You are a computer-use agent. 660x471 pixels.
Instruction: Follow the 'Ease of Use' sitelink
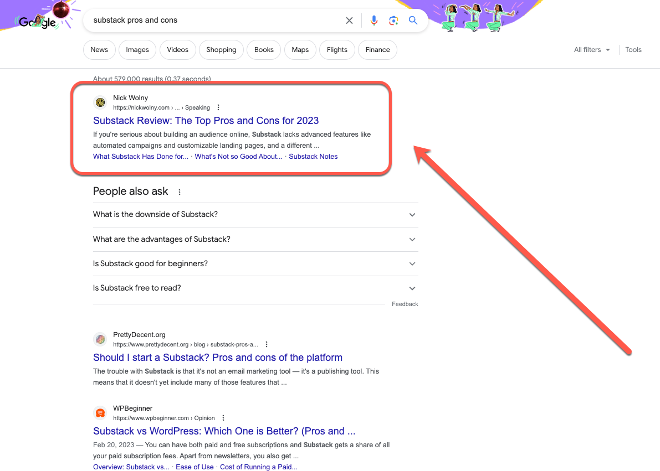point(195,467)
